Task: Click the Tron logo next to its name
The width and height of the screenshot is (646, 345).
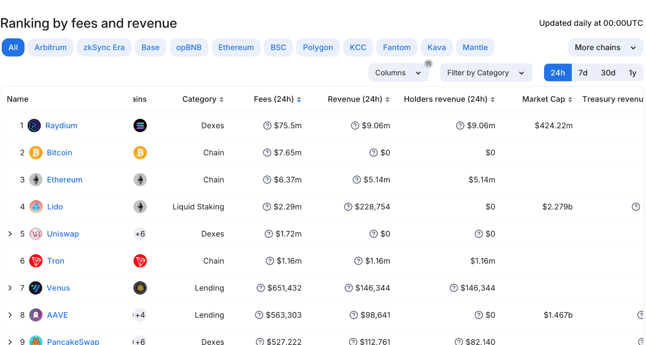Action: click(x=36, y=261)
